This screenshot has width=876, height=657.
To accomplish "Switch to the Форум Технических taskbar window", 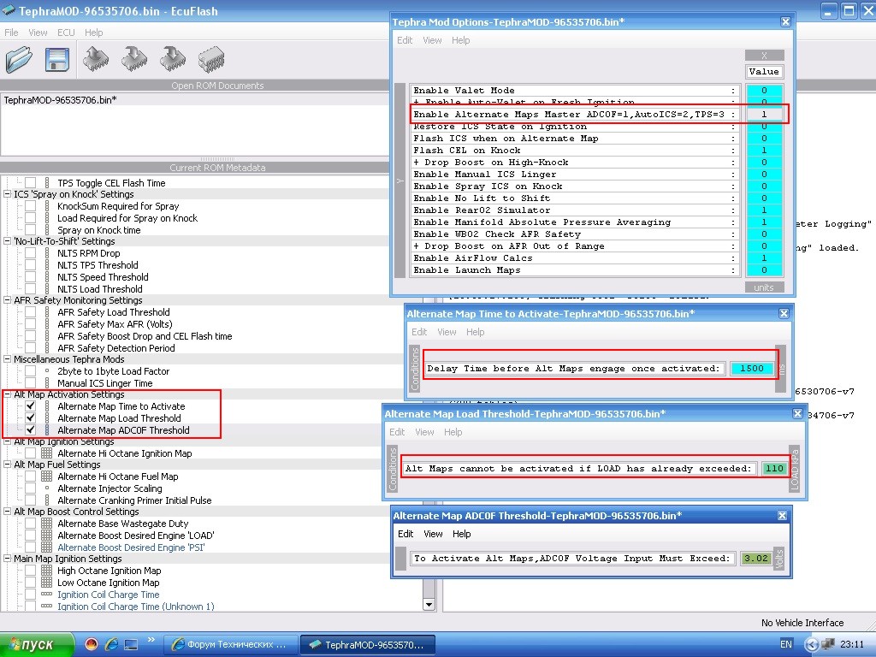I will click(230, 645).
